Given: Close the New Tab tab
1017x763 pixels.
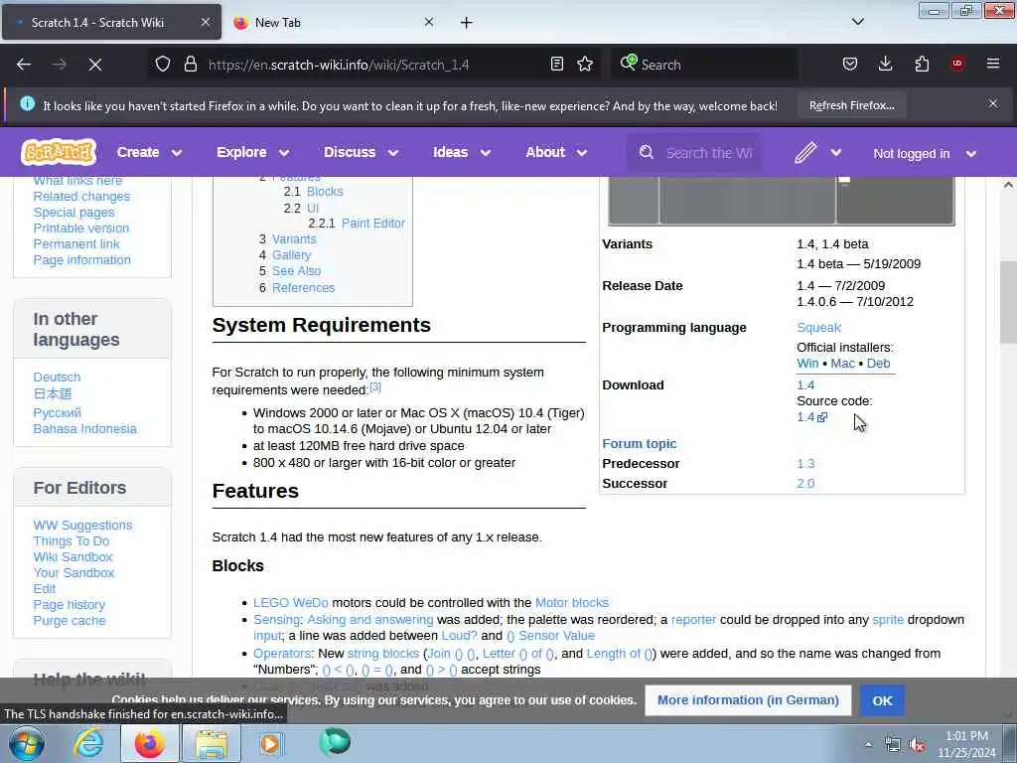Looking at the screenshot, I should pos(429,22).
